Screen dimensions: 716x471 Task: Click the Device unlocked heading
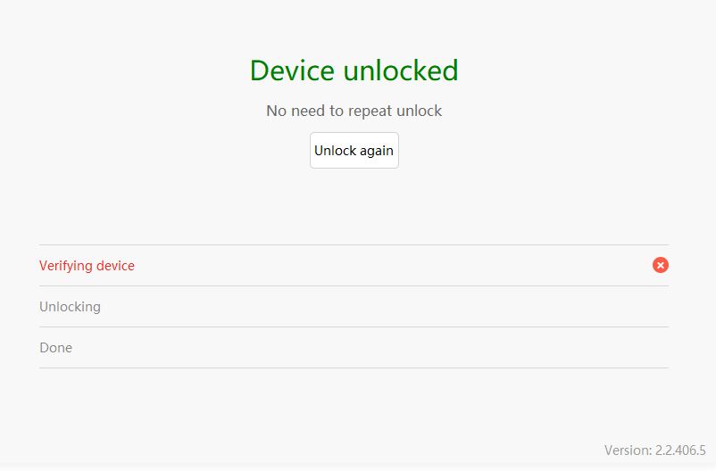pos(354,70)
